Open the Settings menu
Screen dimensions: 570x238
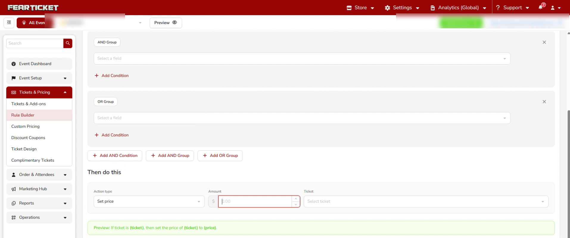point(402,8)
